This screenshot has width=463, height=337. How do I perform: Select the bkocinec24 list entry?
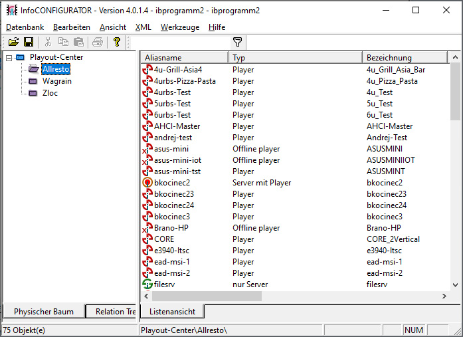tap(296, 205)
